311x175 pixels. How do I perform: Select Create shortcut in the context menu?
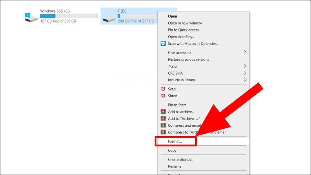click(180, 159)
